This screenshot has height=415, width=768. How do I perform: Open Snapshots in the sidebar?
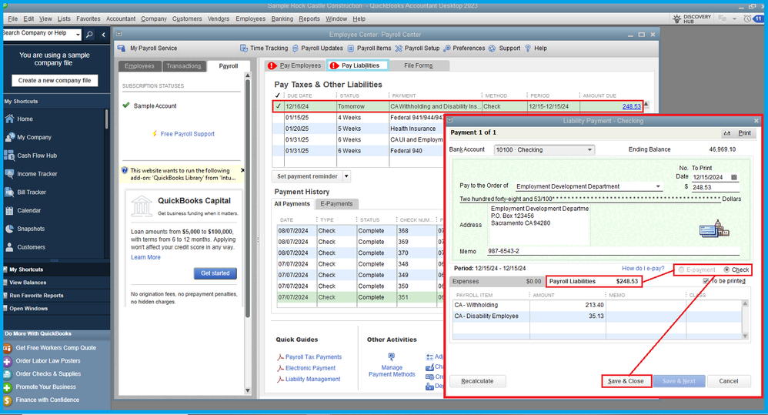click(31, 229)
